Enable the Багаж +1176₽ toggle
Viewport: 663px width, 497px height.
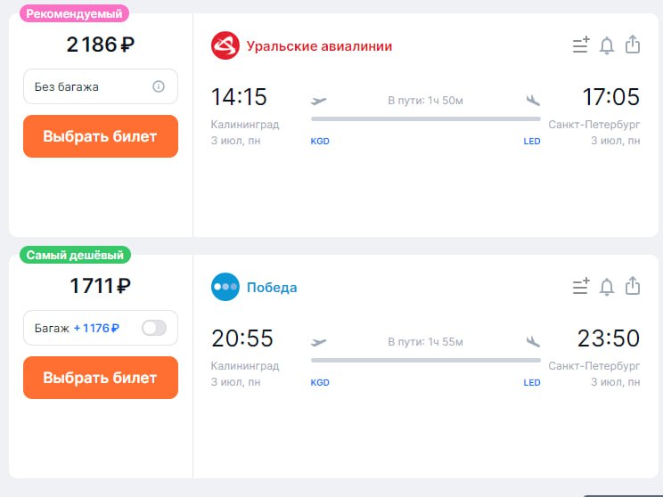click(x=153, y=328)
